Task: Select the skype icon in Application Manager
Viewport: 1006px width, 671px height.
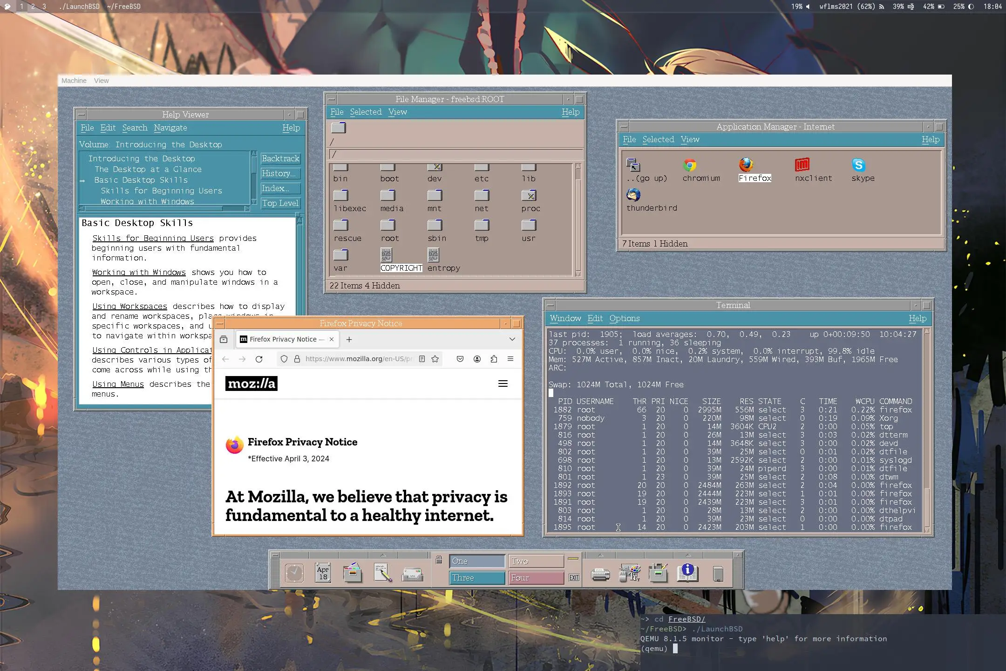Action: (x=858, y=165)
